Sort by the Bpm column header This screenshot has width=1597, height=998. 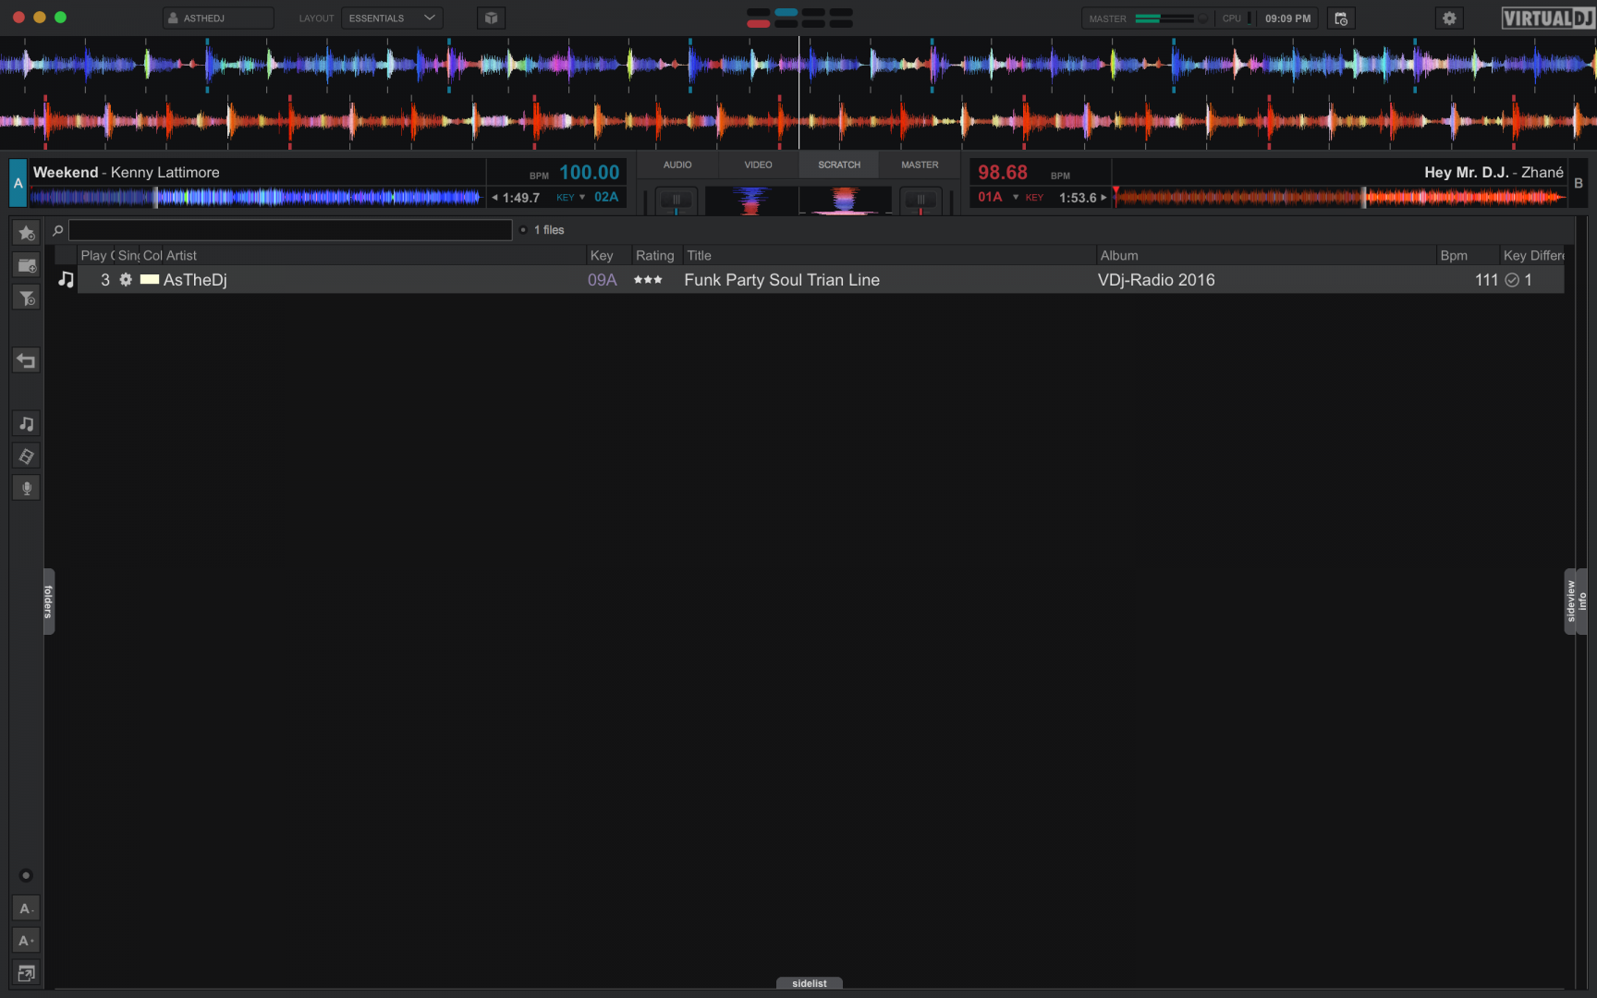(1468, 255)
